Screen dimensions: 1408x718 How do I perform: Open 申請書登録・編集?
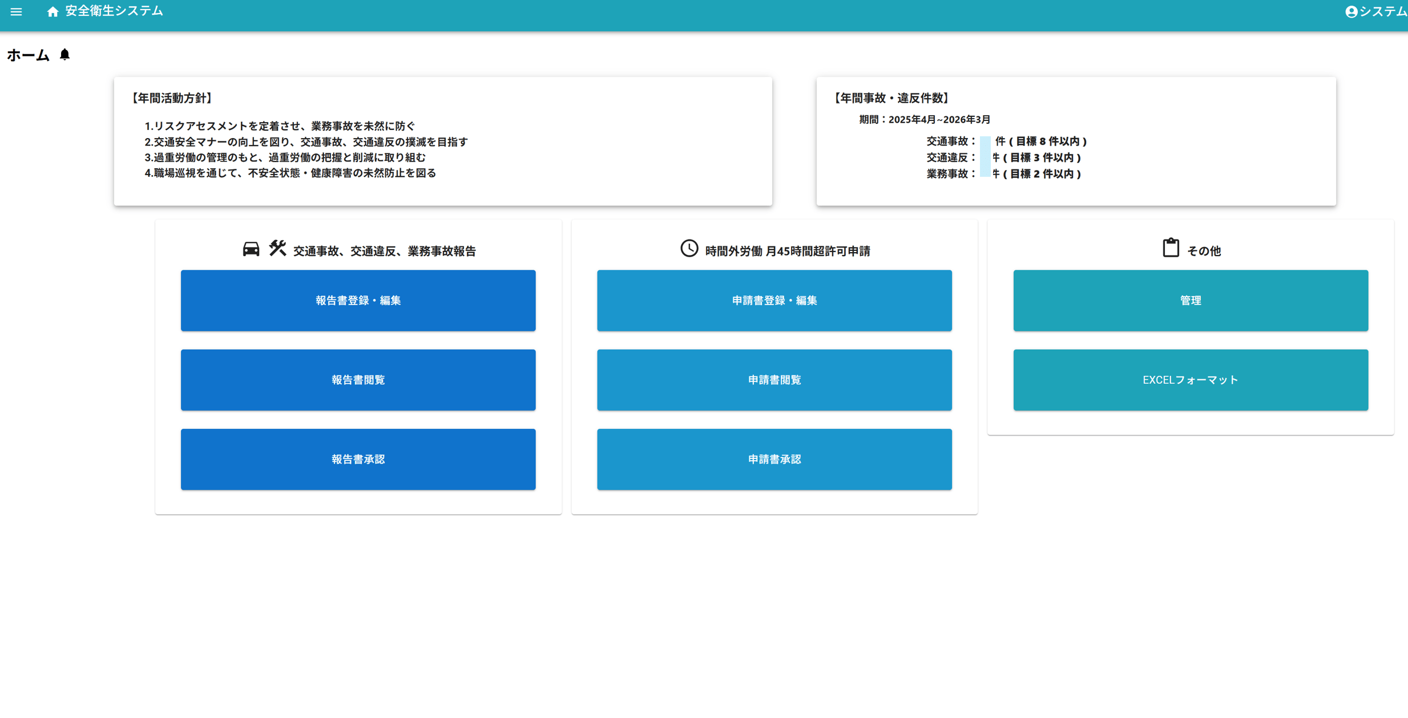pyautogui.click(x=774, y=301)
